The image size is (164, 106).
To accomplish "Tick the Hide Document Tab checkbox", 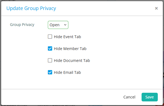I will 50,61.
